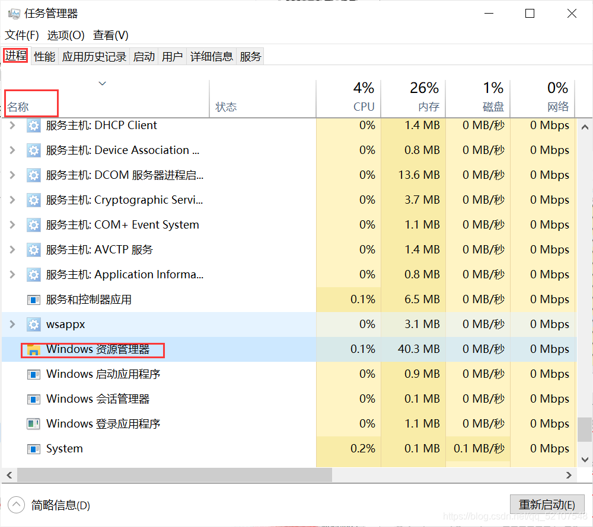
Task: Switch to the 进程 tab
Action: (x=16, y=56)
